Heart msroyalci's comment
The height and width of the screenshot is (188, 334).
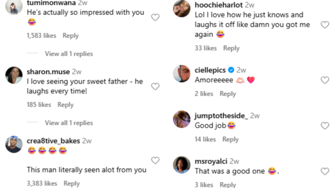(325, 171)
